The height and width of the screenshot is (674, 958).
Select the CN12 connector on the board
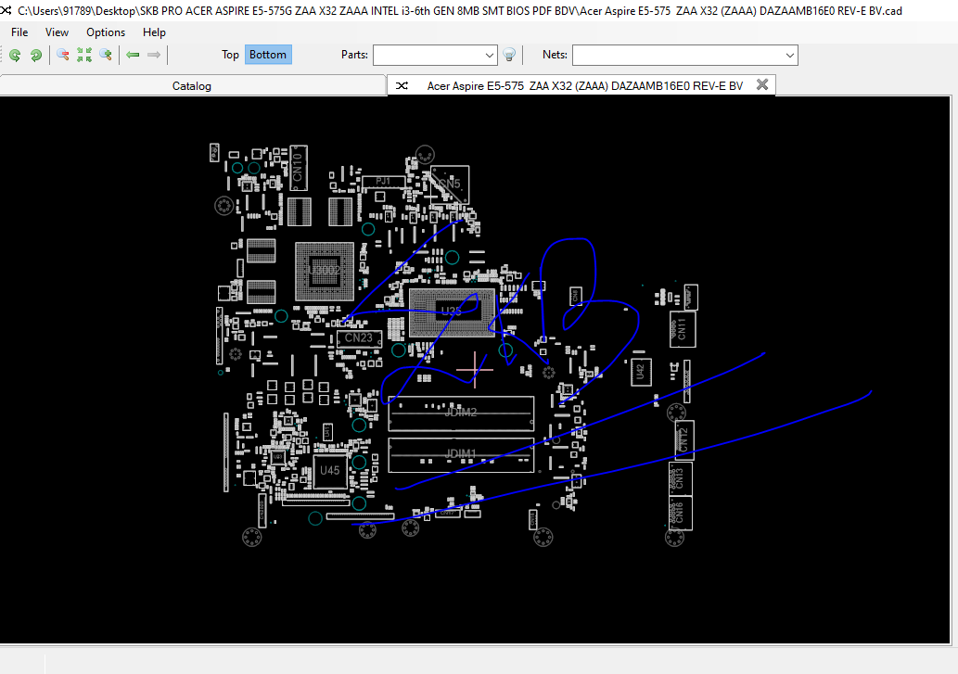(x=684, y=439)
